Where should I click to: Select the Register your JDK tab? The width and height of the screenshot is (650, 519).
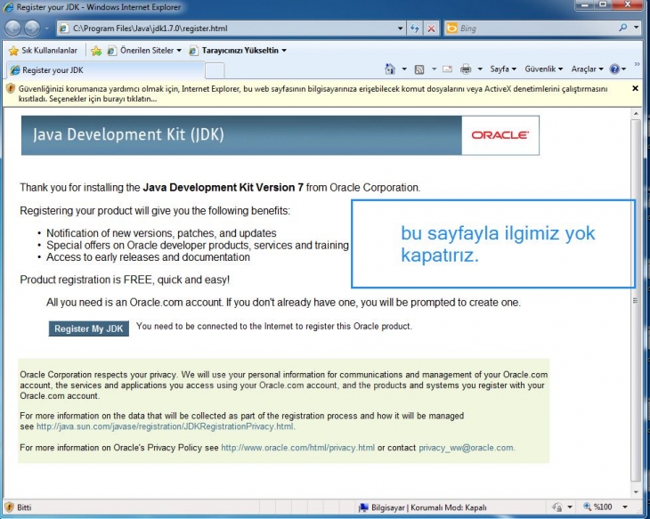pos(53,69)
